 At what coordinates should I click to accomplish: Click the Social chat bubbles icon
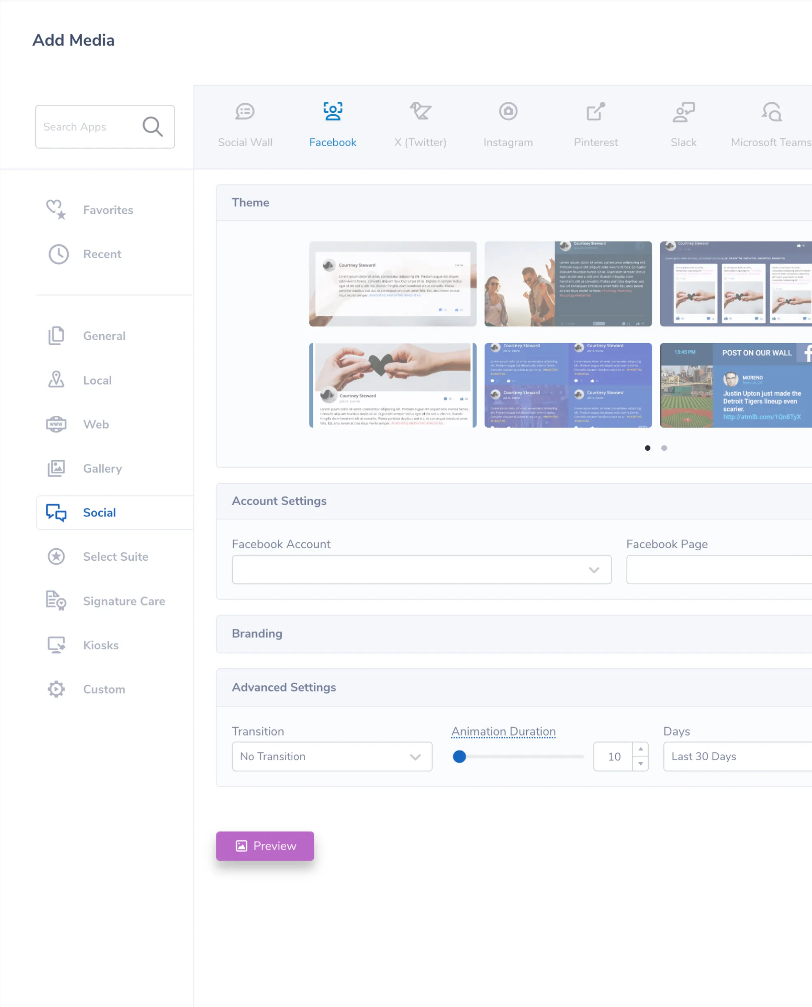click(56, 512)
